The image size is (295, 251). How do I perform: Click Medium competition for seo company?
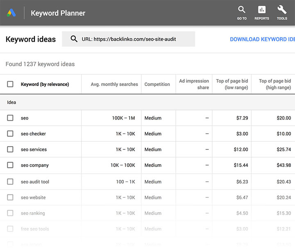tap(153, 165)
